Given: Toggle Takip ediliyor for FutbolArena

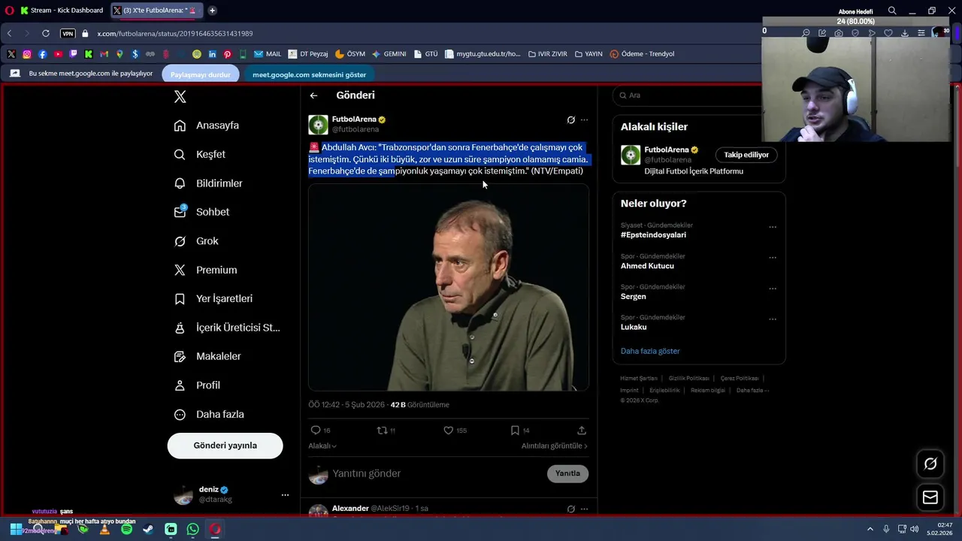Looking at the screenshot, I should click(746, 155).
